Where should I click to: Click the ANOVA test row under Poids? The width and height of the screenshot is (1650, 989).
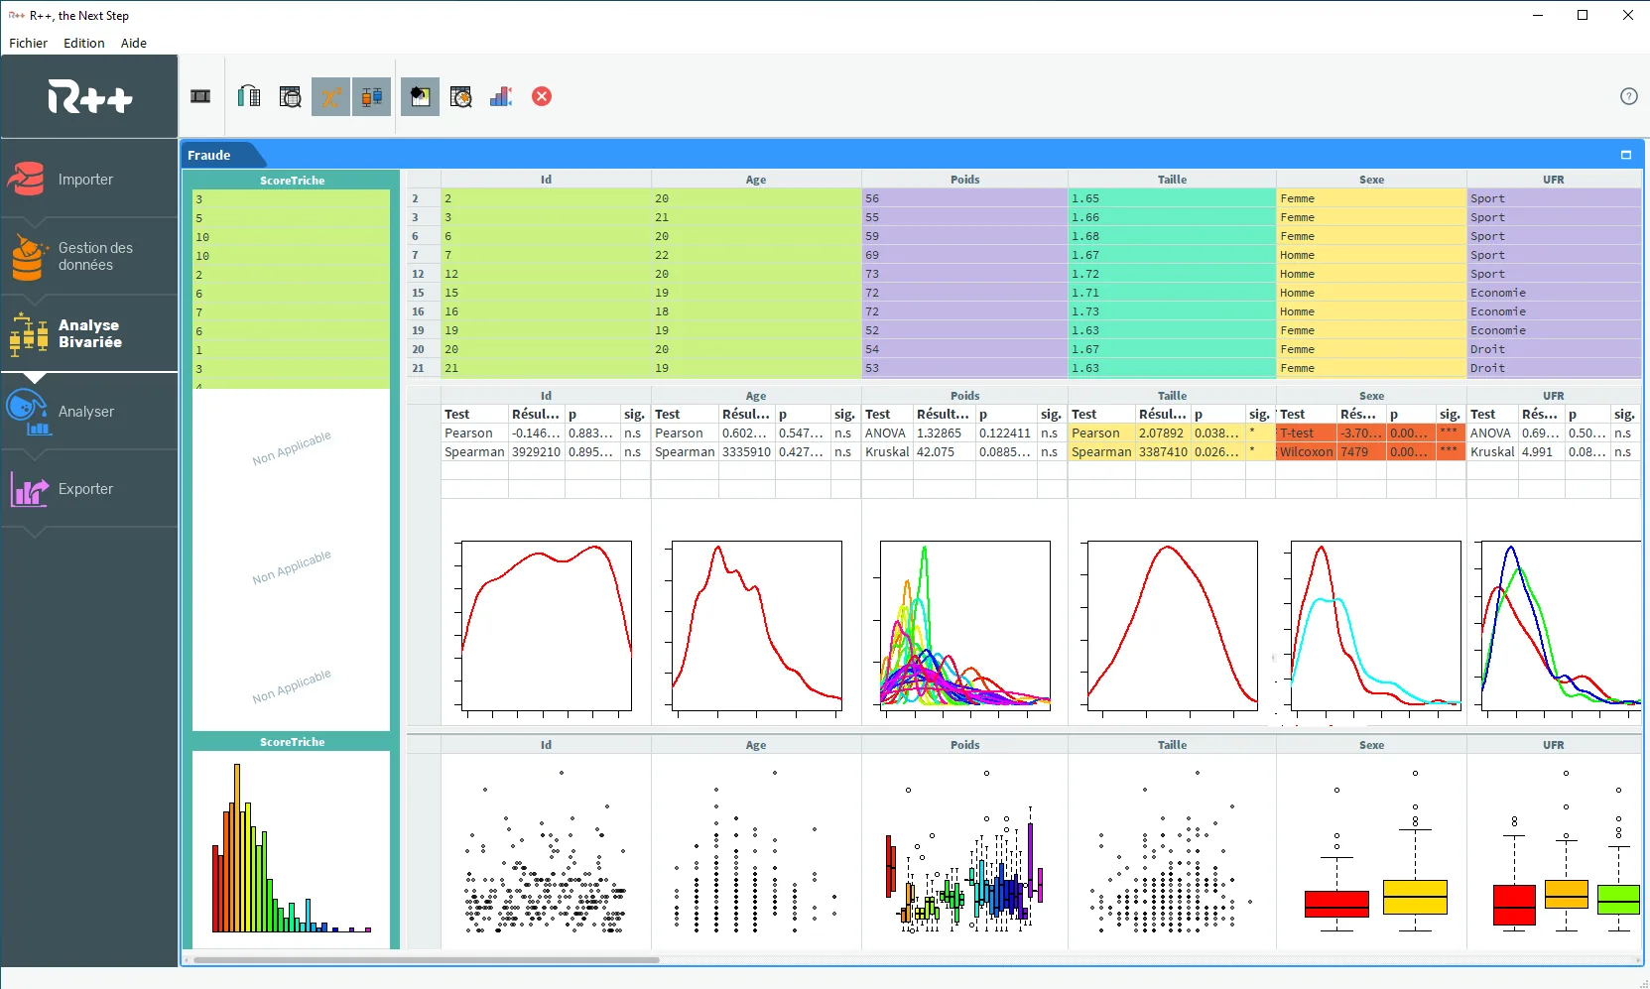click(964, 433)
